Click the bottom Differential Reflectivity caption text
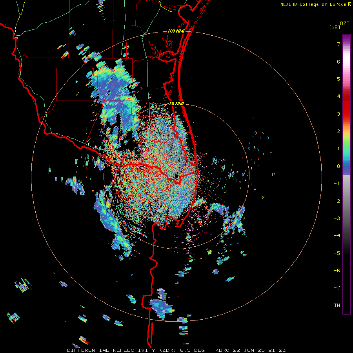 tap(176, 350)
